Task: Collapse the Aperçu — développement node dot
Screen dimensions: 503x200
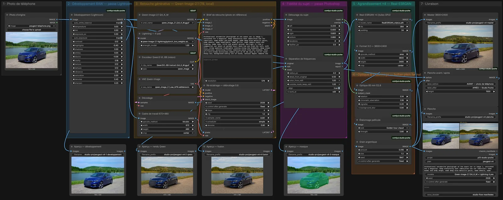Action: coord(72,146)
